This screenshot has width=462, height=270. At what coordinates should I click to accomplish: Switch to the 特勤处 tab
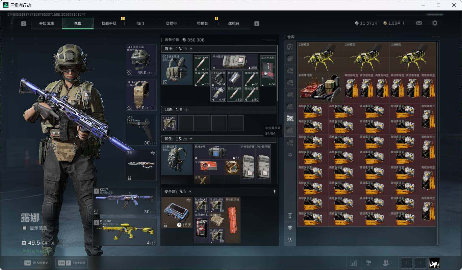203,24
